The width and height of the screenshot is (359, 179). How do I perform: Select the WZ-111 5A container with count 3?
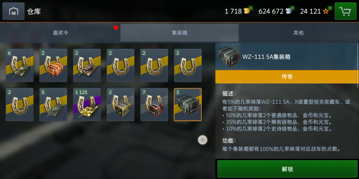click(x=188, y=105)
